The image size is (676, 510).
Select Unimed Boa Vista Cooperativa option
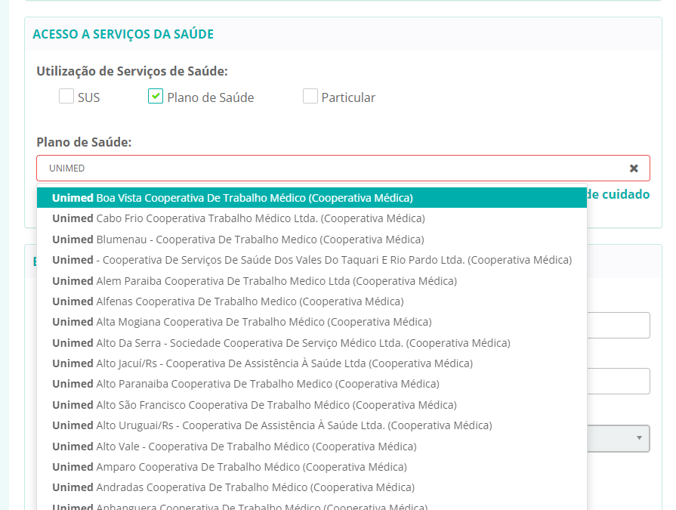coord(233,198)
